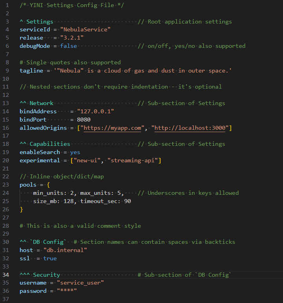Click the closing brace on line 26

(21, 209)
